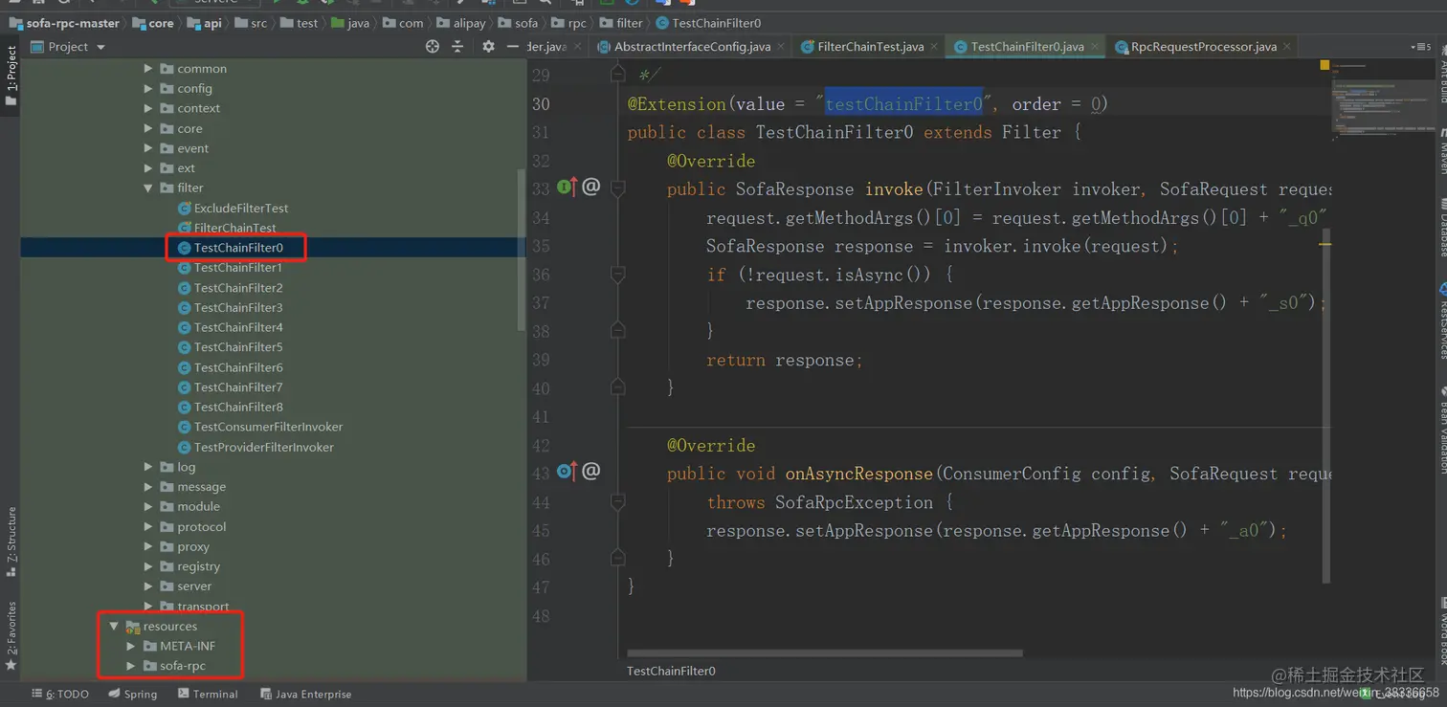The image size is (1447, 707).
Task: Open the Terminal tool window
Action: (x=208, y=694)
